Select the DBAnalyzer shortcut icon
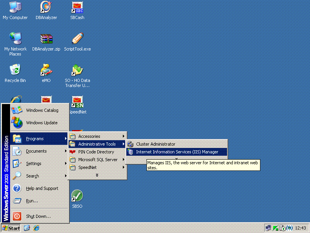The width and height of the screenshot is (310, 233). (x=46, y=10)
